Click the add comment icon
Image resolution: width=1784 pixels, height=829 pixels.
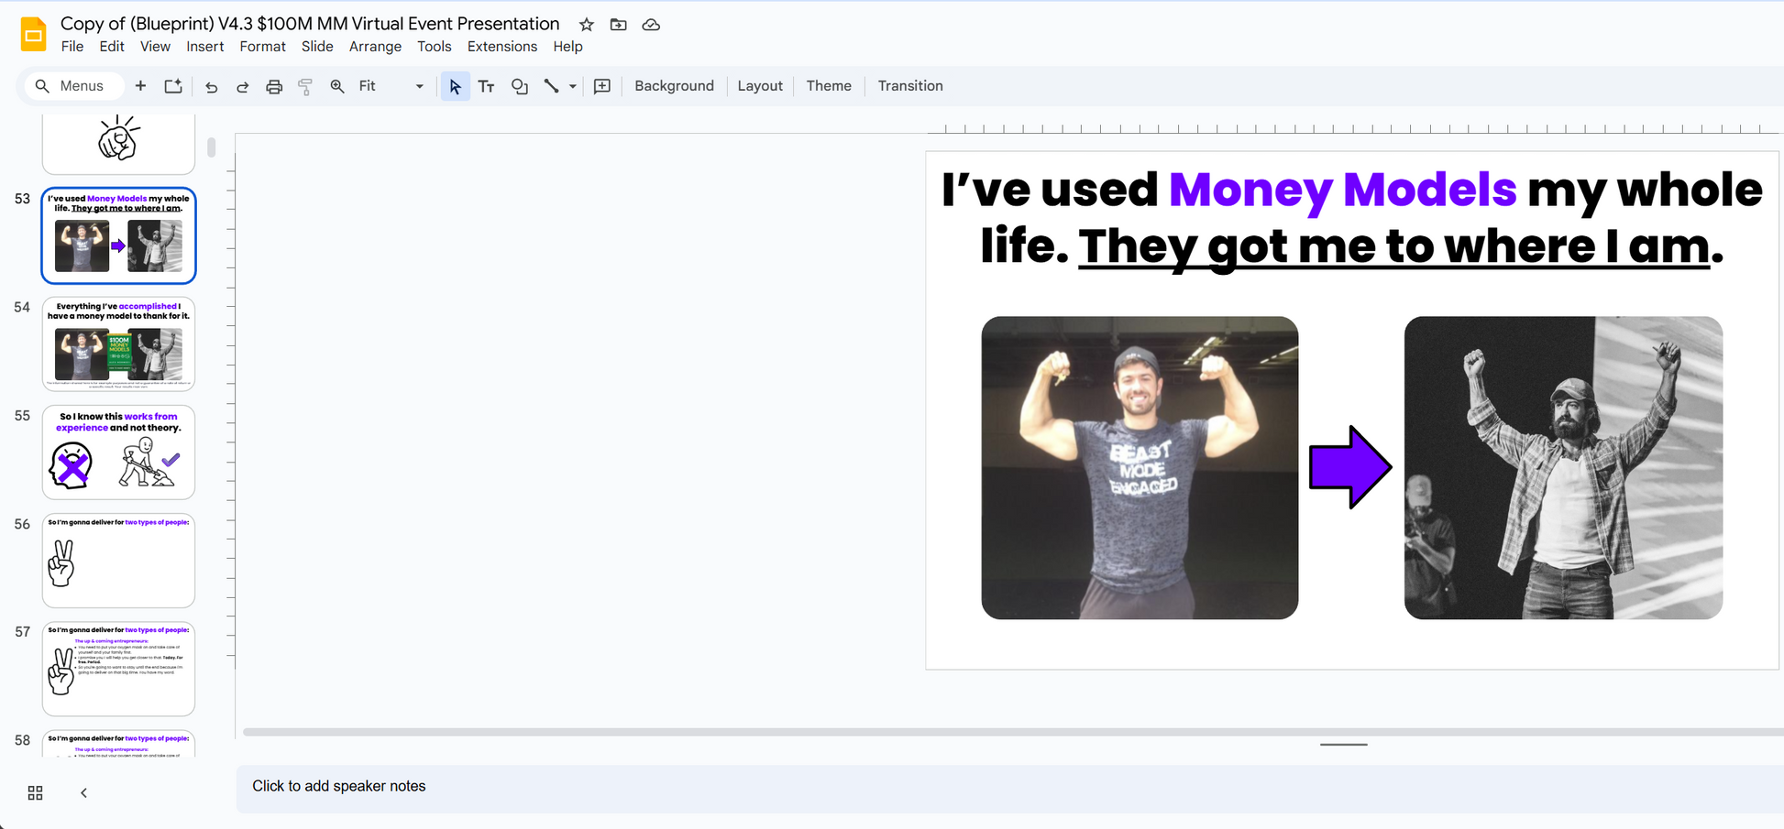(x=602, y=86)
